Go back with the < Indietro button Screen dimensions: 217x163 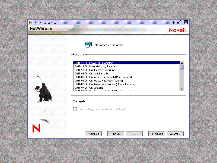pyautogui.click(x=157, y=134)
